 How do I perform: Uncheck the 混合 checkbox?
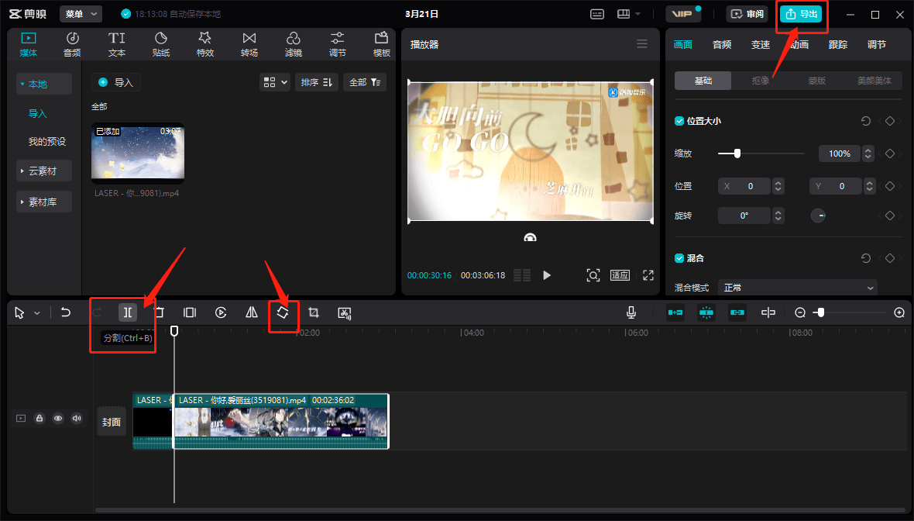pos(679,258)
